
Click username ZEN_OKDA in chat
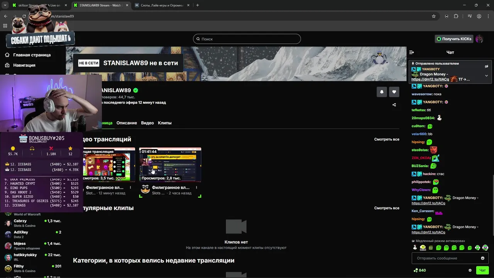[x=421, y=158]
